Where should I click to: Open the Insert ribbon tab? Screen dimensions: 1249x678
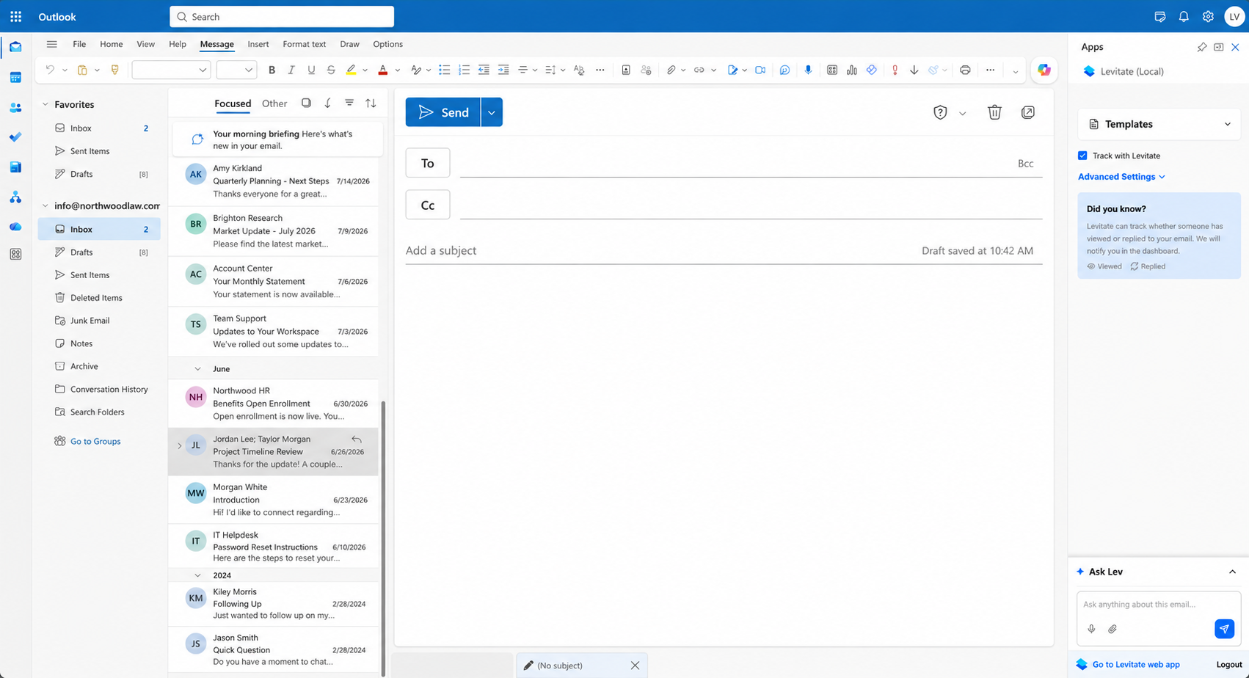(x=258, y=44)
